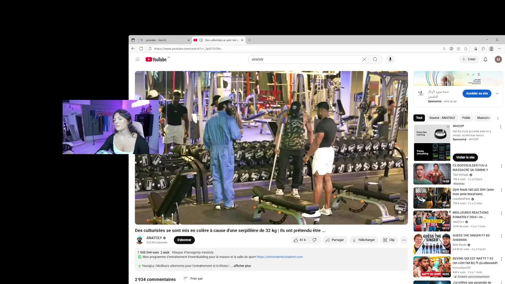Open options for Gym Noob LEG DAY video
The height and width of the screenshot is (284, 505).
pos(501,190)
